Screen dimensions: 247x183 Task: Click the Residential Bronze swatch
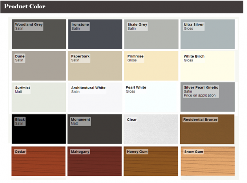point(207,129)
